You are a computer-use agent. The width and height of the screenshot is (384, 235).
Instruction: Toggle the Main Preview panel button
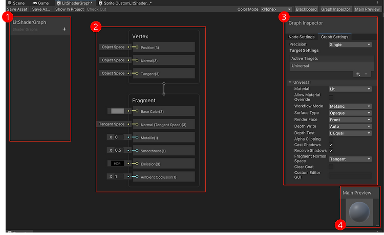coord(367,9)
